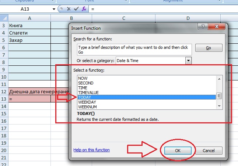Click function list scroll down arrow
Screen dimensions: 238x166
coord(219,106)
